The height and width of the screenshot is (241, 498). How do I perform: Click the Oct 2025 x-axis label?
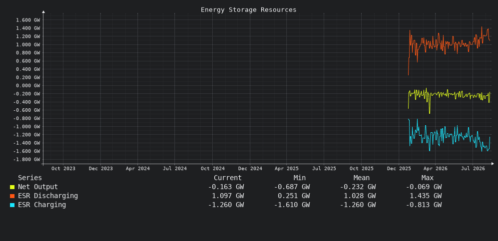pos(362,169)
